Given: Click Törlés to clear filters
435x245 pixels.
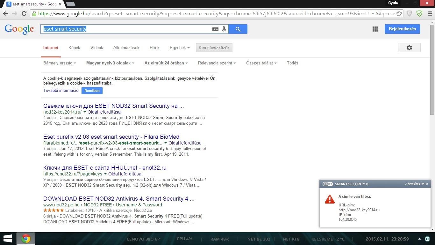Looking at the screenshot, I should coord(292,63).
